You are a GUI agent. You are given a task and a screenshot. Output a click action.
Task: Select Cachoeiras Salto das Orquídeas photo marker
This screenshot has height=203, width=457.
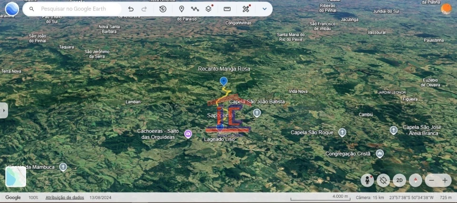pos(188,134)
